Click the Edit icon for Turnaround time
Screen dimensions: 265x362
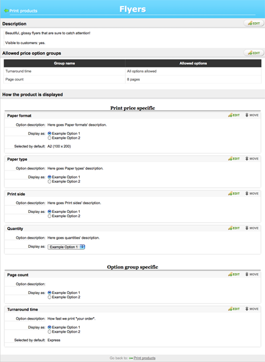(x=234, y=309)
